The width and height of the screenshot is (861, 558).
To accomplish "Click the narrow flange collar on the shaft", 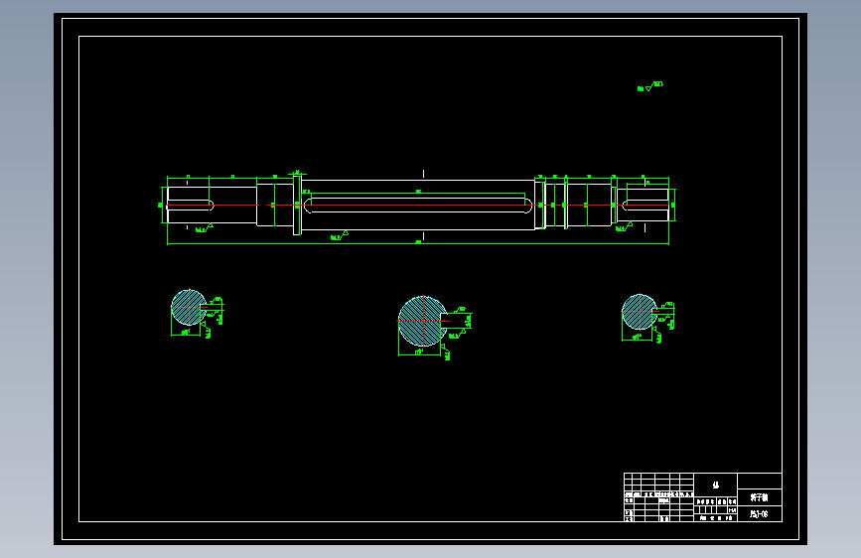I will click(297, 205).
